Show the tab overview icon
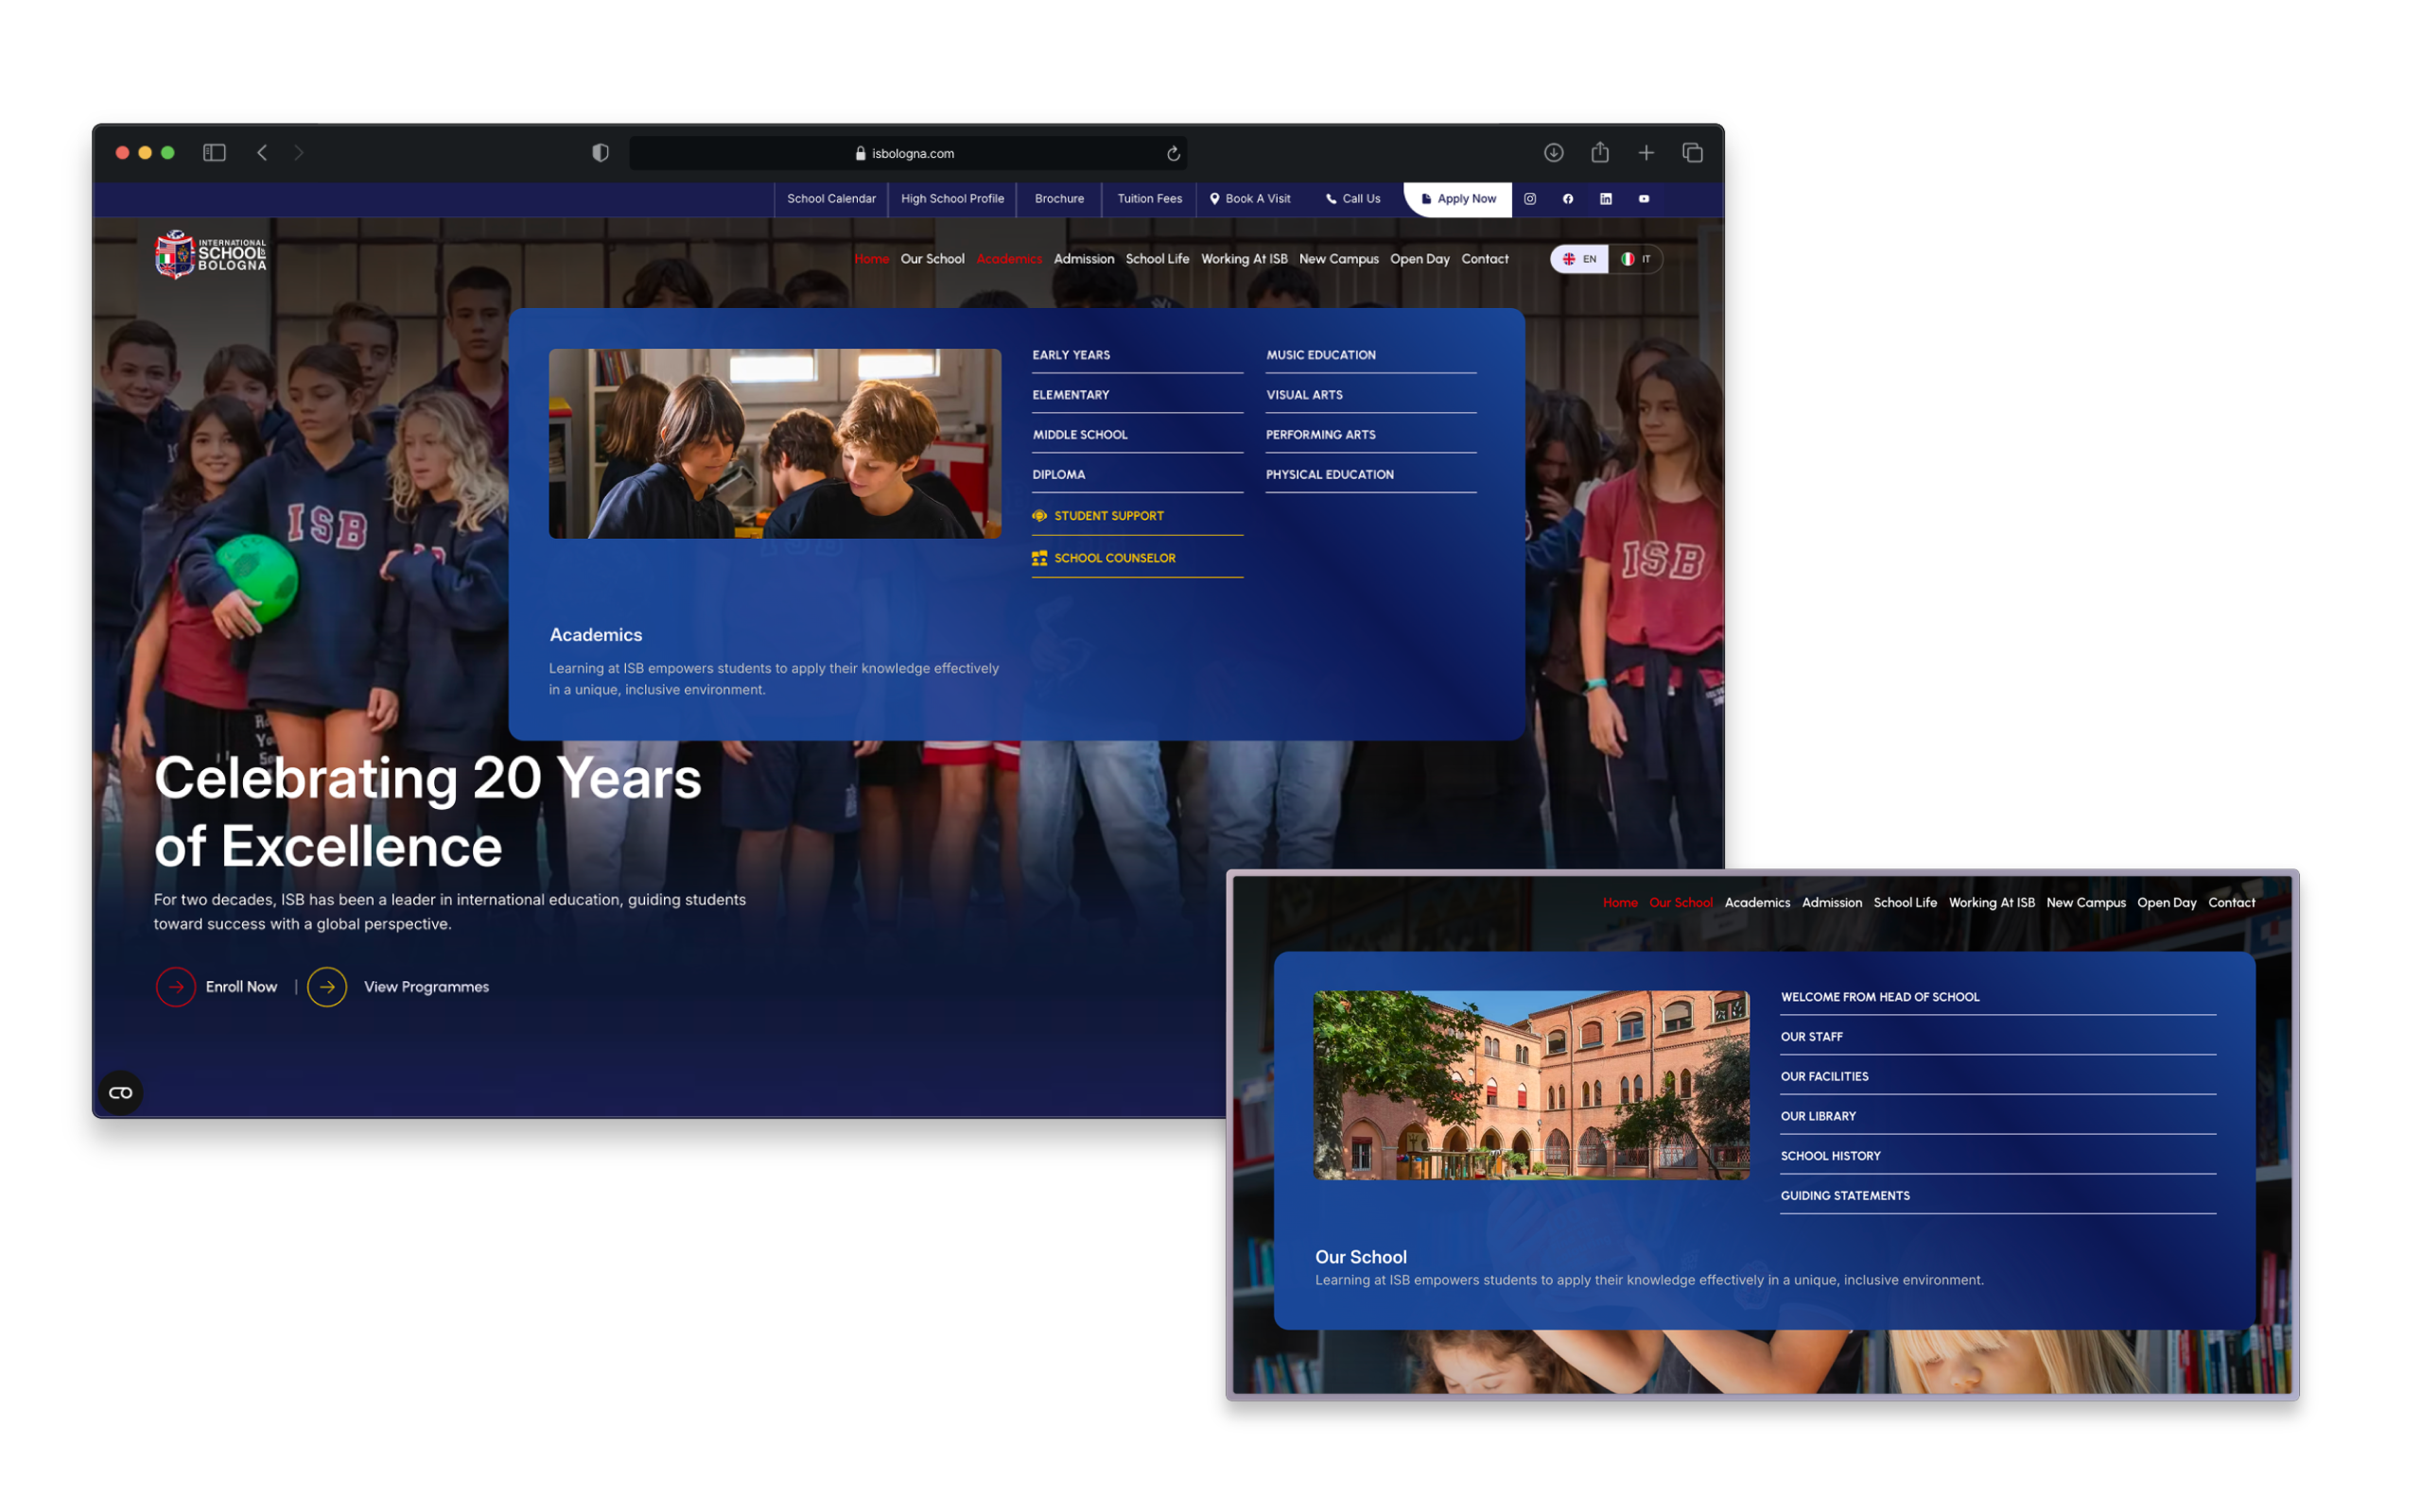 tap(1692, 153)
